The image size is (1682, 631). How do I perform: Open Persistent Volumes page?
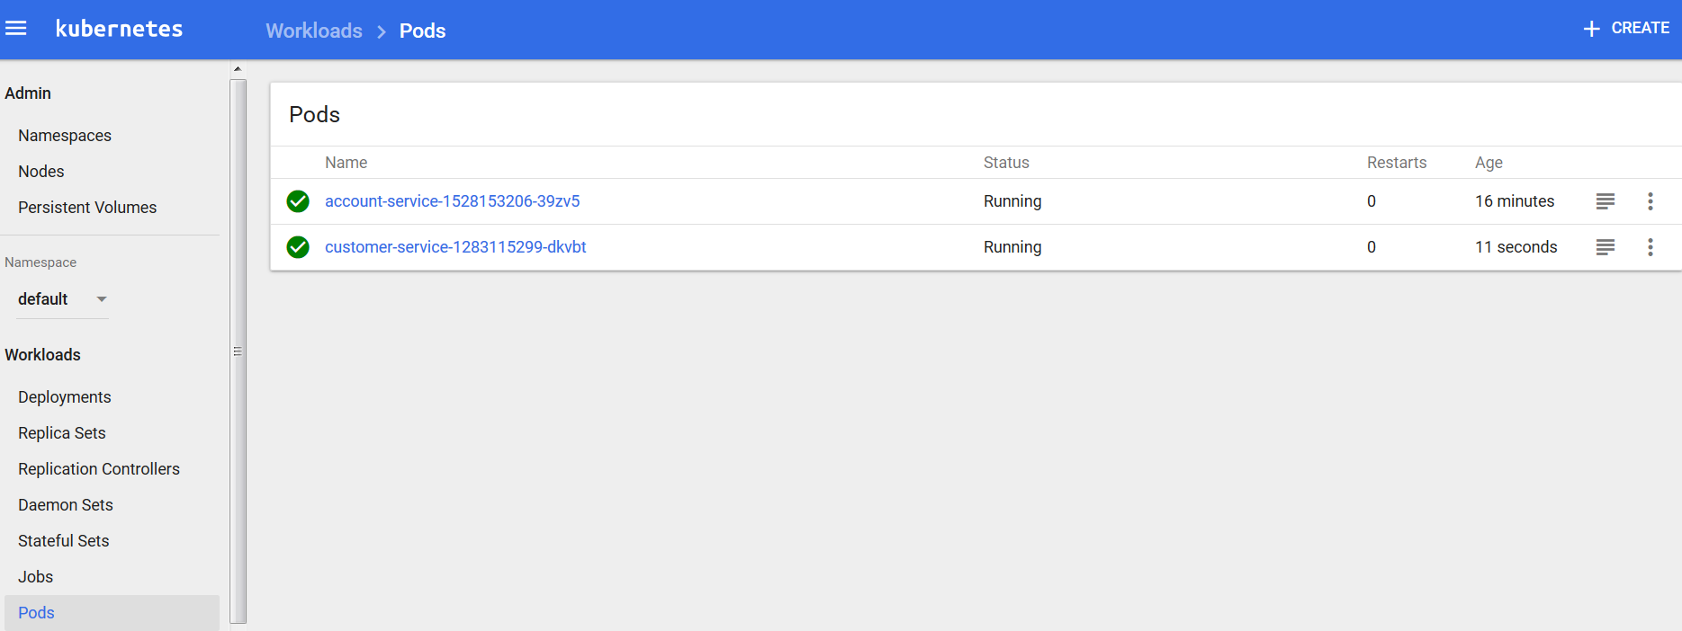tap(87, 208)
